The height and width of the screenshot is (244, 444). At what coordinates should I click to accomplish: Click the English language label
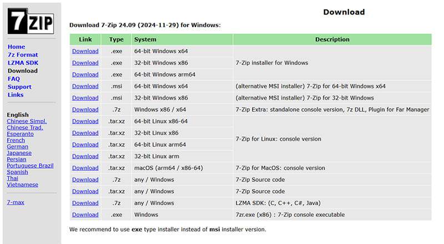(x=18, y=115)
